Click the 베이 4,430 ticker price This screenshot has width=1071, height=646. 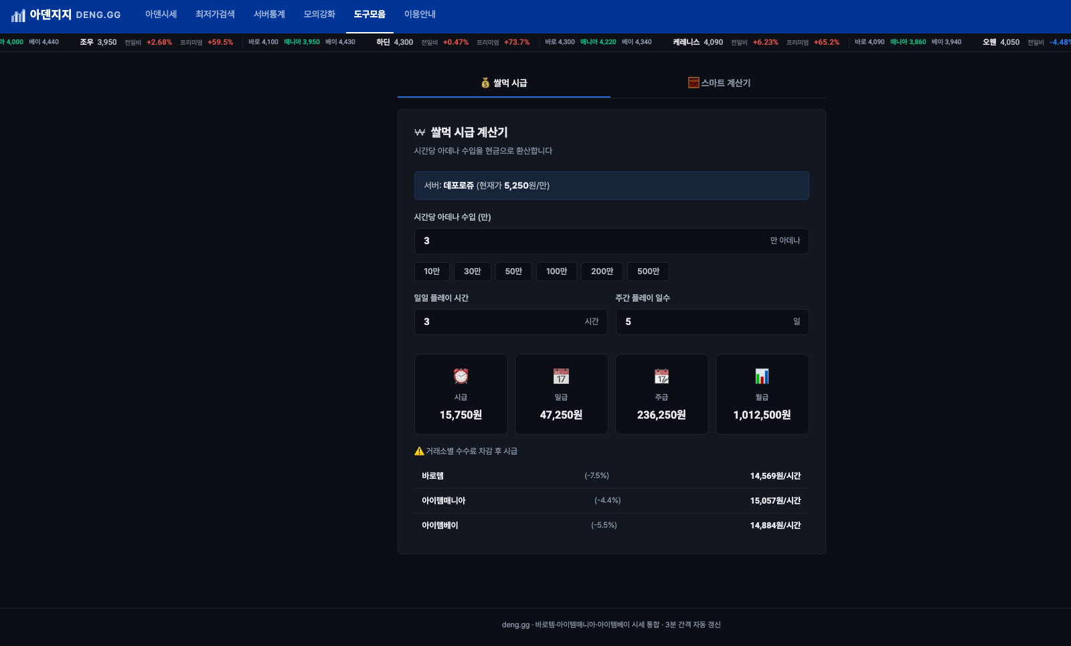pyautogui.click(x=340, y=42)
